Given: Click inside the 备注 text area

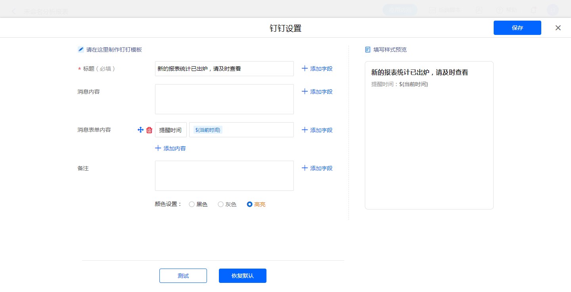Looking at the screenshot, I should pyautogui.click(x=224, y=176).
